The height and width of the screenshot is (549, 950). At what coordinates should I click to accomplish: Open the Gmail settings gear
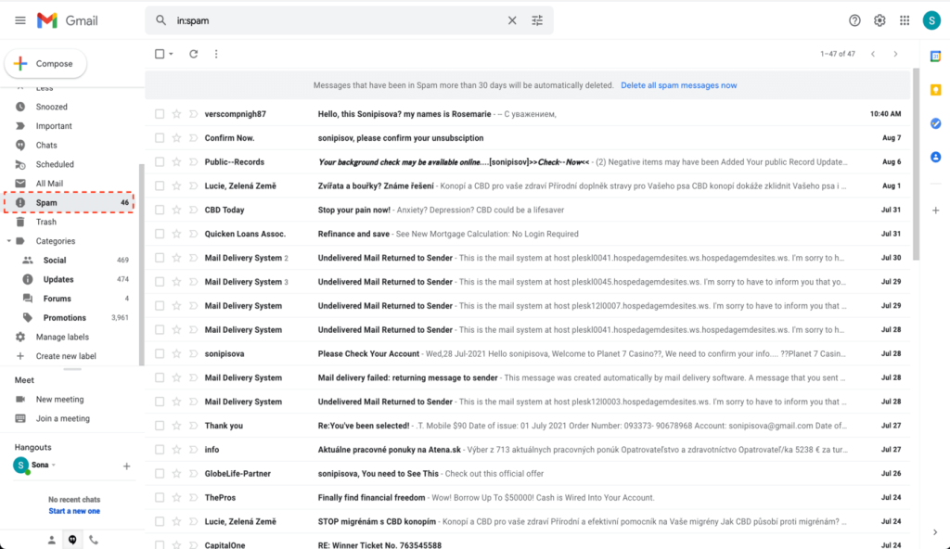[879, 19]
